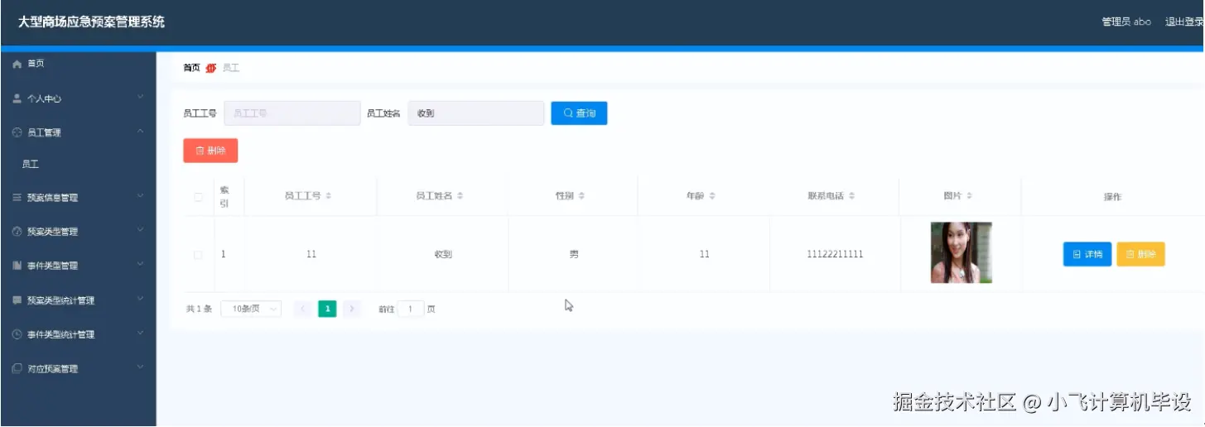
Task: Sort by 图片 column arrows
Action: 969,196
